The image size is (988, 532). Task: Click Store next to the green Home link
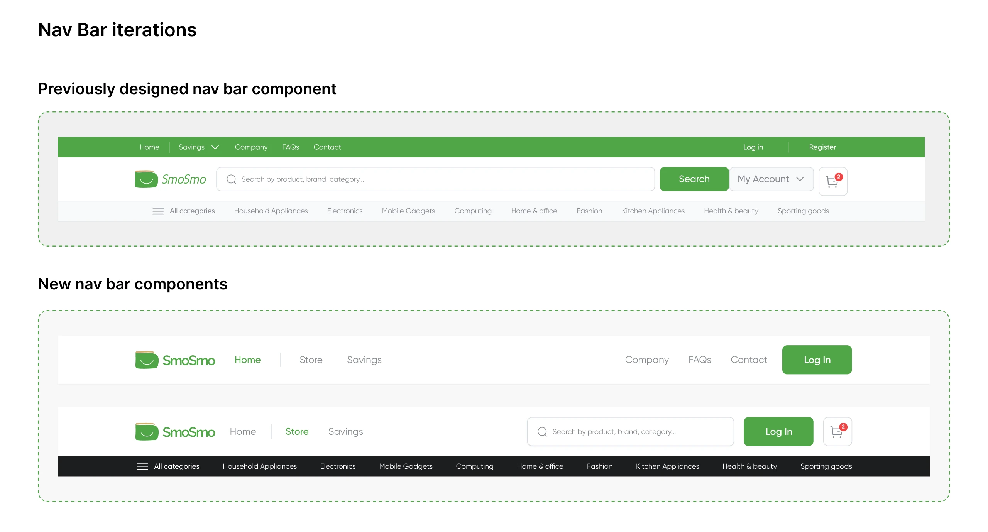click(311, 360)
